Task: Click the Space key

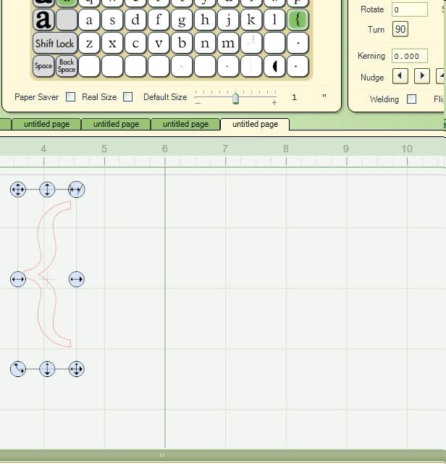Action: click(x=43, y=66)
